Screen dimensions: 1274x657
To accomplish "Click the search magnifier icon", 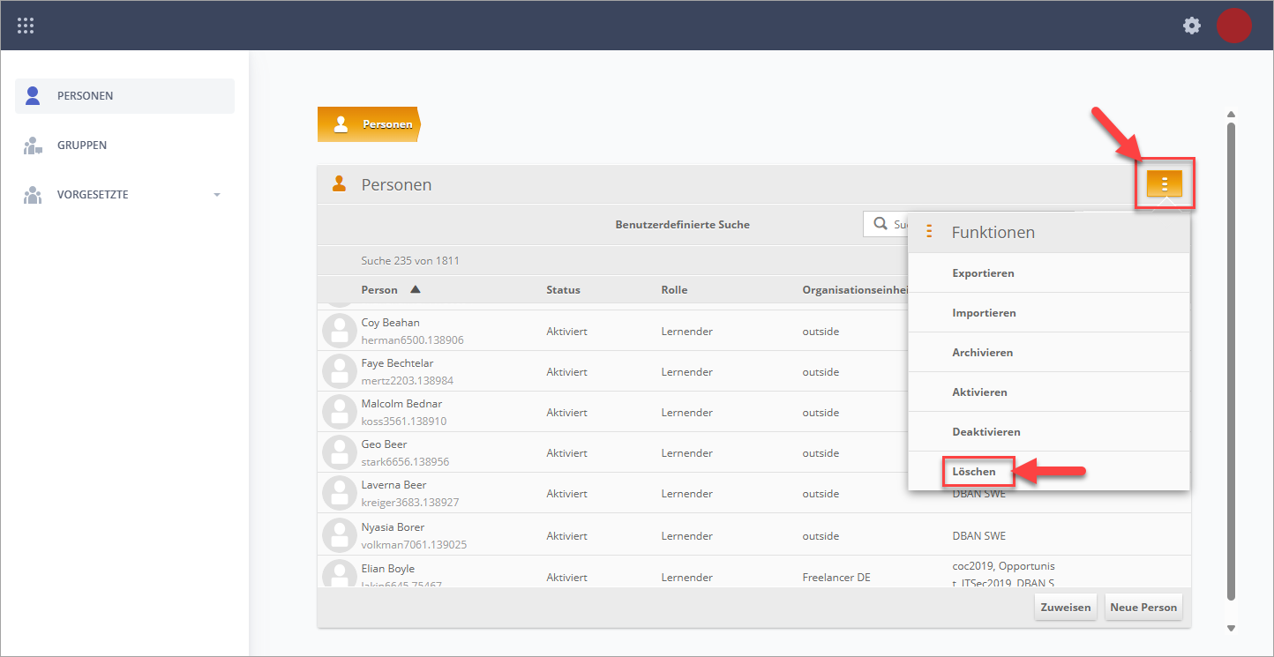I will pyautogui.click(x=881, y=224).
